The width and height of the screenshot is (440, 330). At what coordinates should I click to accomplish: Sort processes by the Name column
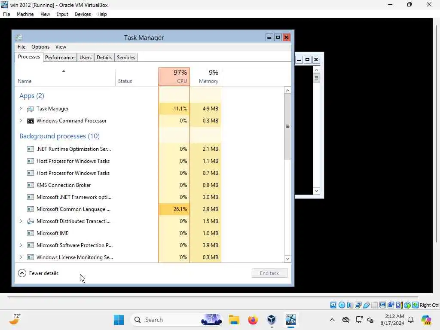(65, 77)
